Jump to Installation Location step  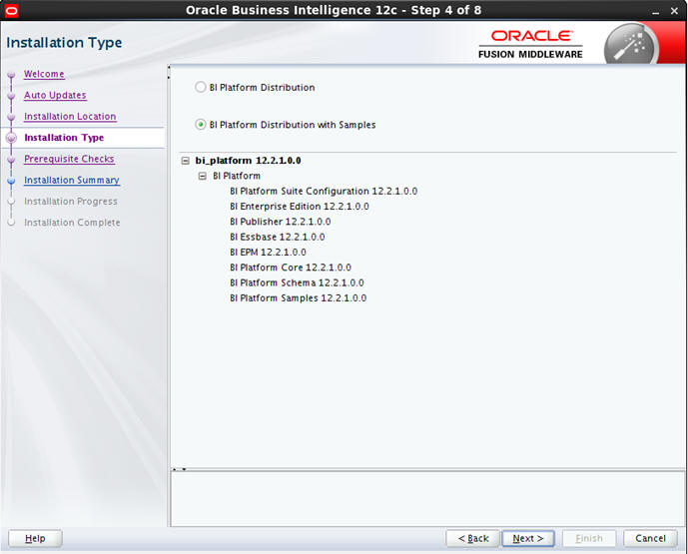70,116
